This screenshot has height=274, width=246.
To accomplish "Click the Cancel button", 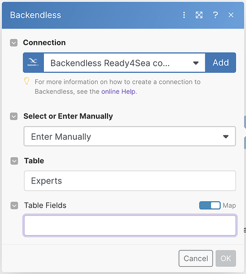I will click(195, 259).
